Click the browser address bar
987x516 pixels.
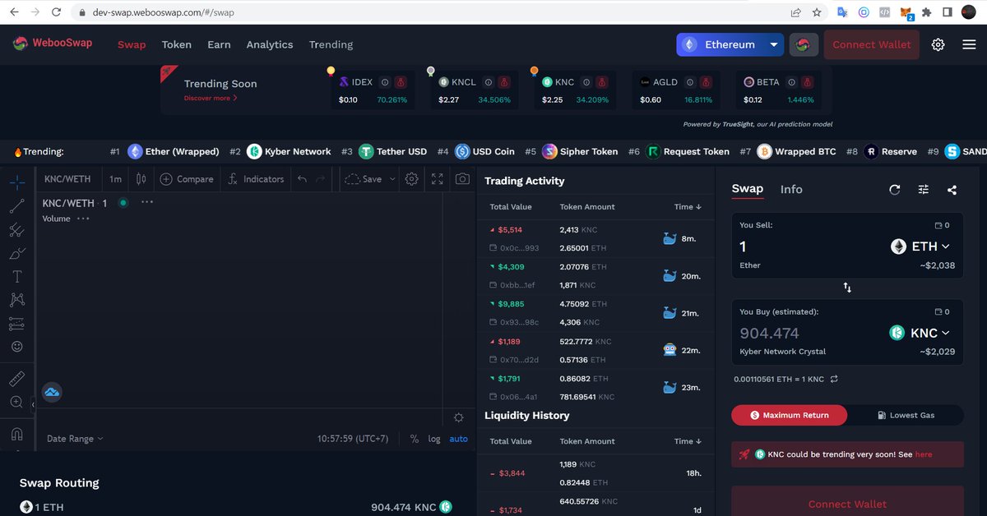(428, 13)
